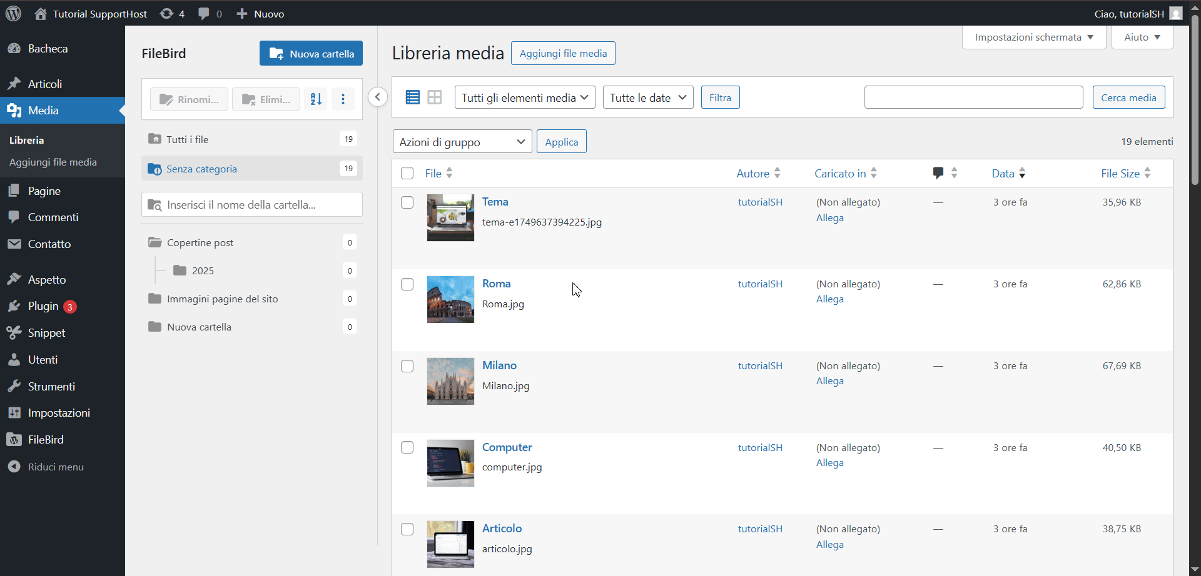The image size is (1201, 576).
Task: Open the Nuovo menu in admin bar
Action: pyautogui.click(x=260, y=14)
